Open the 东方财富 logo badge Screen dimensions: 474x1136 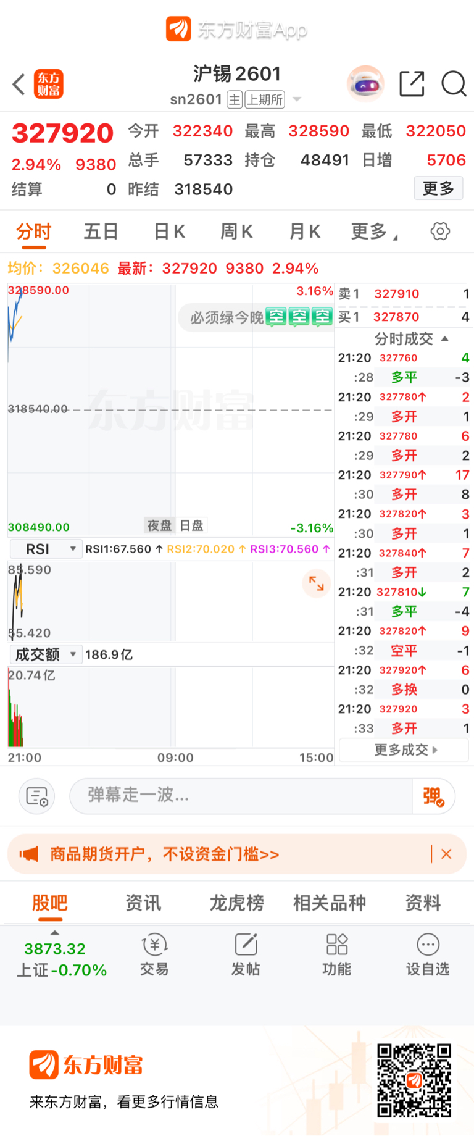click(49, 84)
